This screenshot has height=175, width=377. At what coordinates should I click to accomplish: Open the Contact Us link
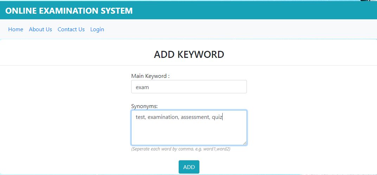coord(71,29)
